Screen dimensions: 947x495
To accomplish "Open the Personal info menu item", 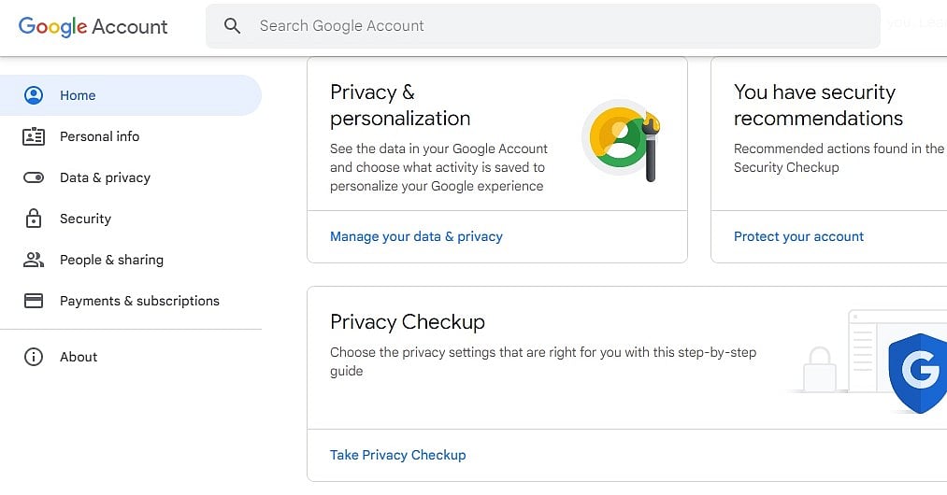I will [99, 136].
